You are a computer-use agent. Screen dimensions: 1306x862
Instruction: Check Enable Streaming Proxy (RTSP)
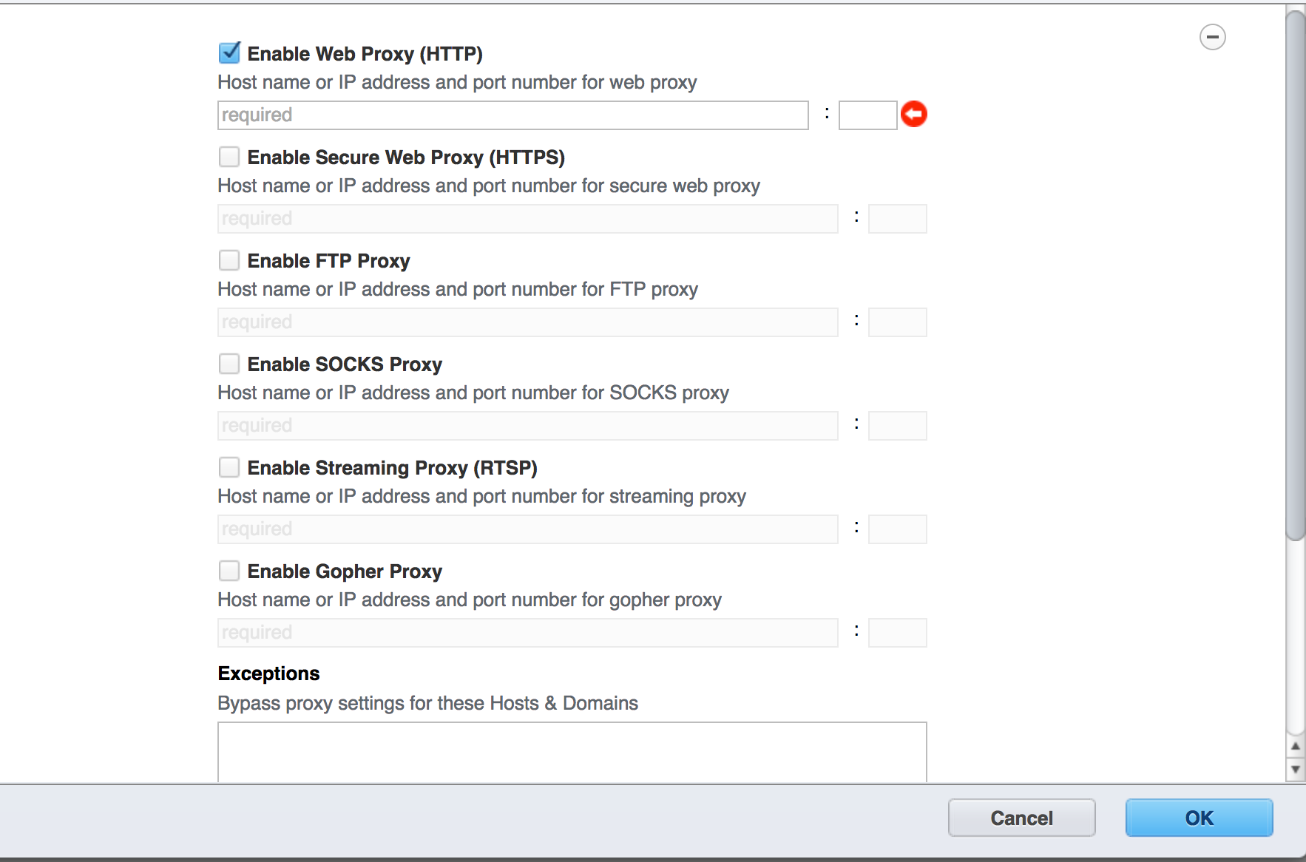(229, 467)
